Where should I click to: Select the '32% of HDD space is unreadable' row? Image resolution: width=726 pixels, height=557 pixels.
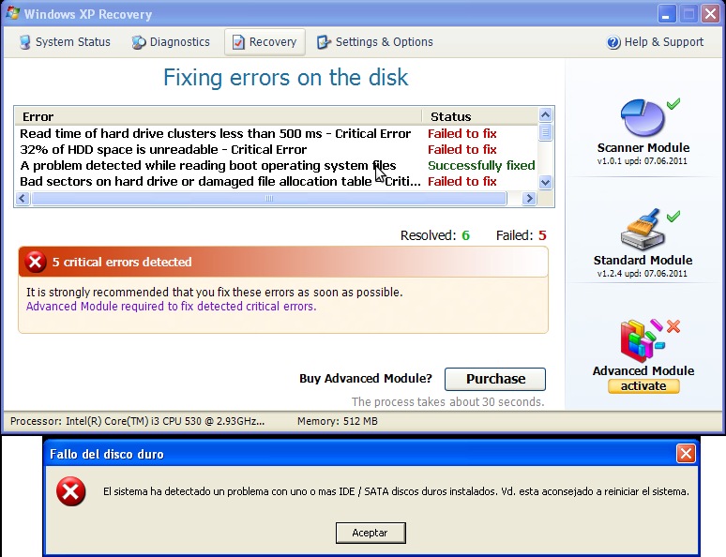click(x=277, y=149)
